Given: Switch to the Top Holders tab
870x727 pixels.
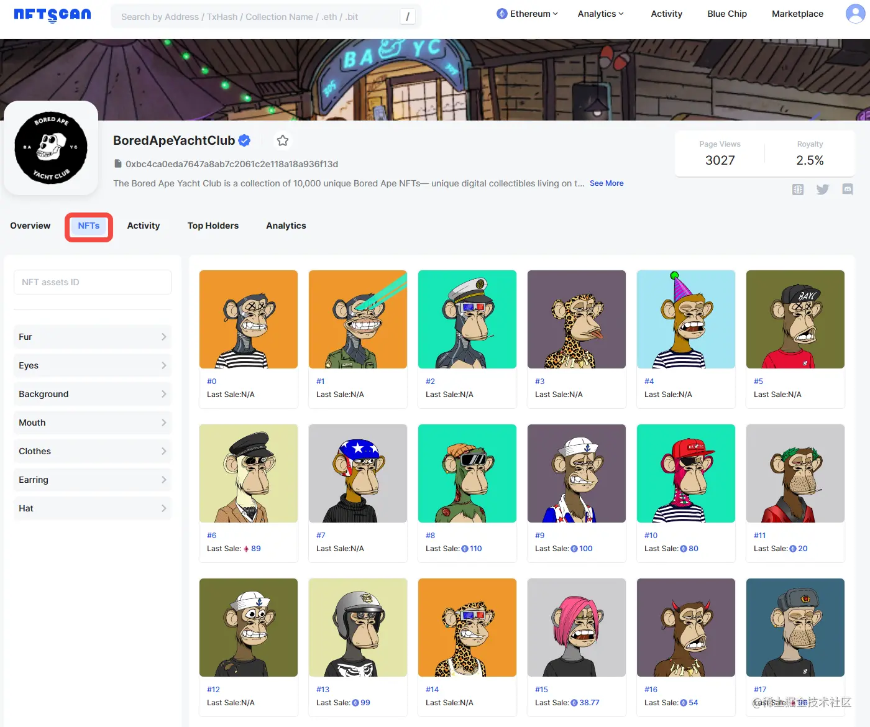Looking at the screenshot, I should (213, 226).
